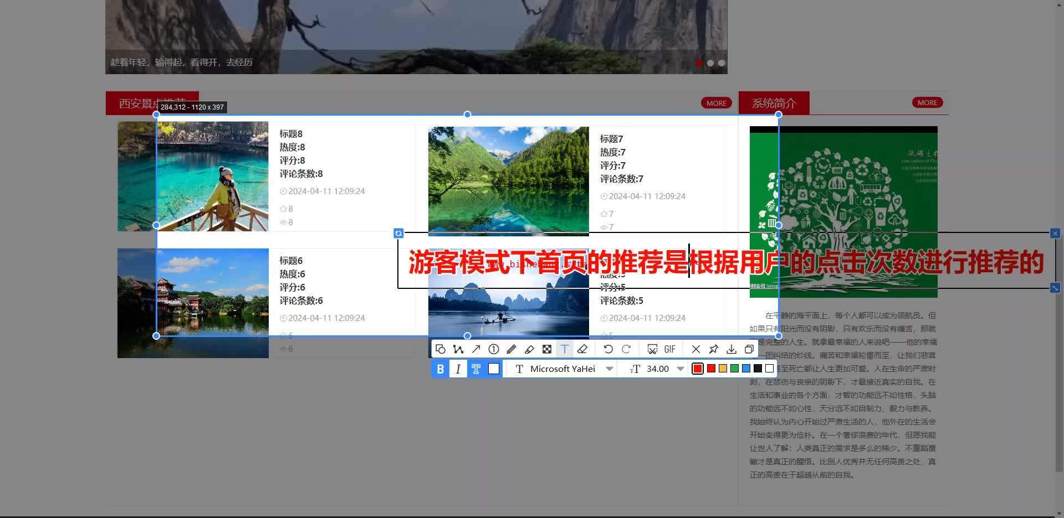Select the pencil drawing tool
The image size is (1064, 518).
[x=511, y=349]
